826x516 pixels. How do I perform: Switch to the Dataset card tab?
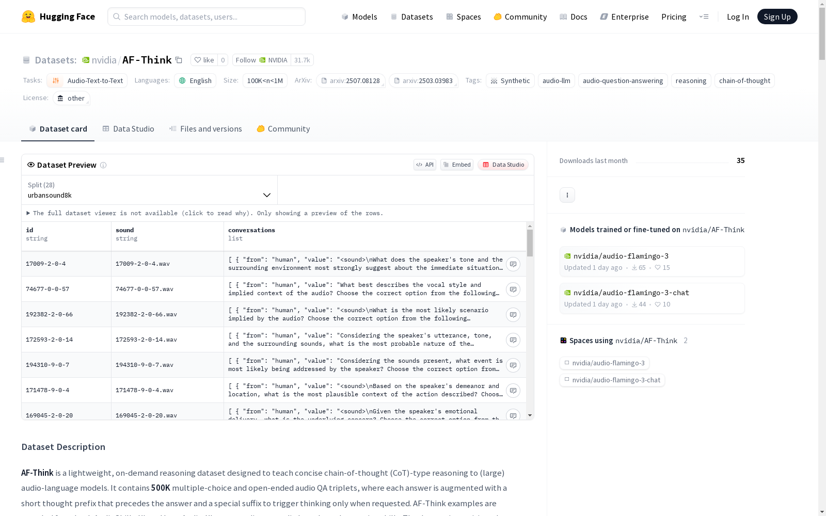(x=58, y=129)
